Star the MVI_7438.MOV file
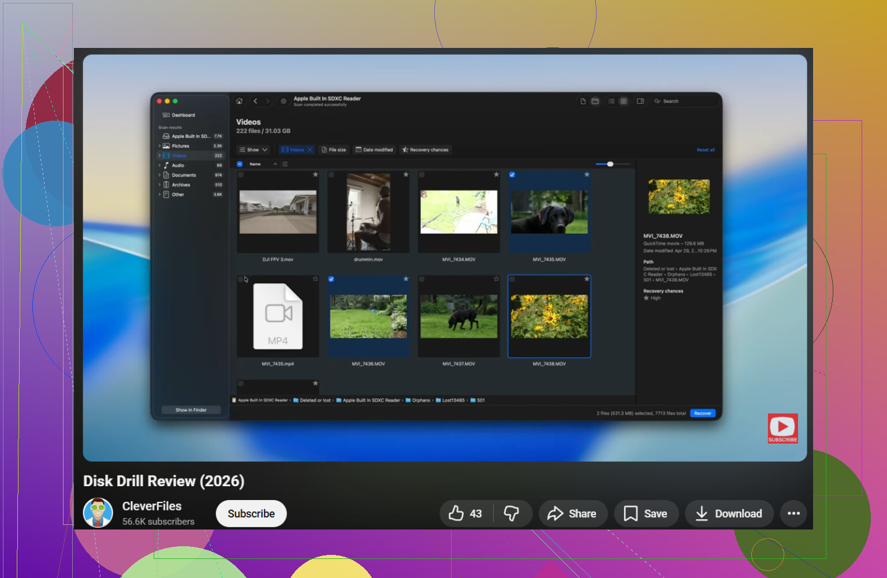This screenshot has width=887, height=578. click(x=587, y=279)
